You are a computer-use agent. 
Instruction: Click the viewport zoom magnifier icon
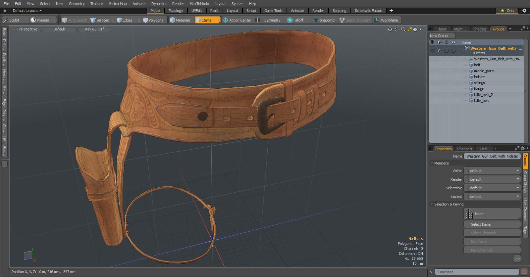tap(403, 29)
